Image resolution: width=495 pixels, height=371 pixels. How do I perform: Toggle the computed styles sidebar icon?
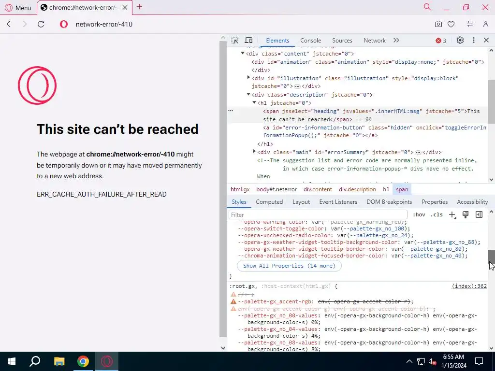tap(479, 215)
